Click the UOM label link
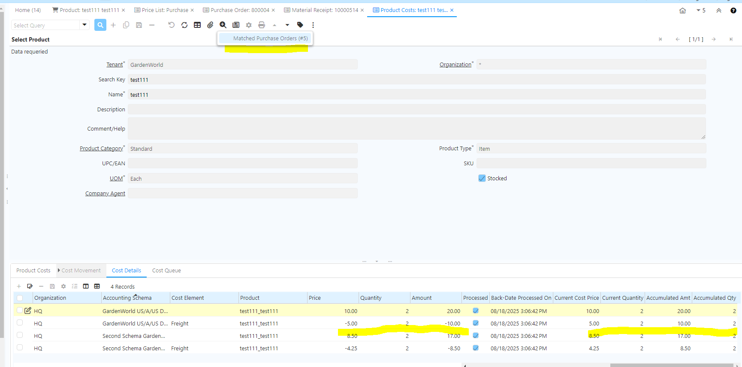 point(116,179)
